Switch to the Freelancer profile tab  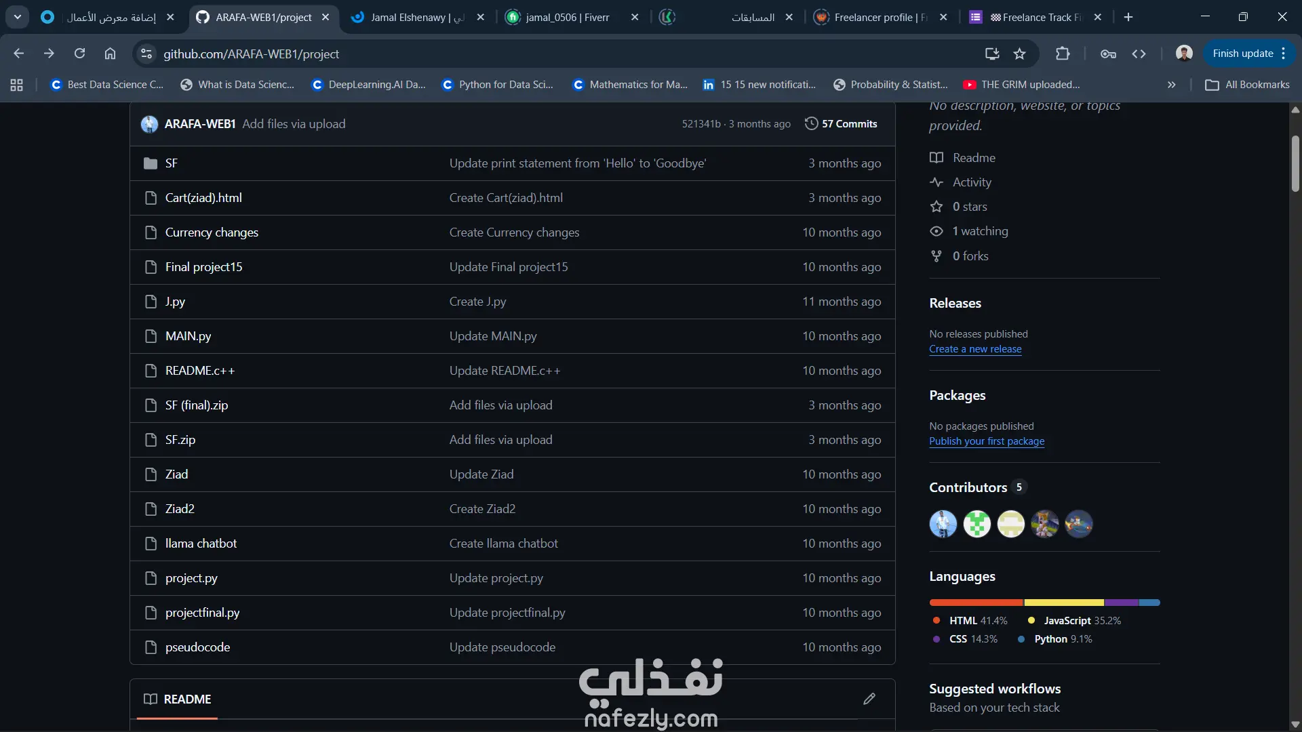tap(880, 18)
